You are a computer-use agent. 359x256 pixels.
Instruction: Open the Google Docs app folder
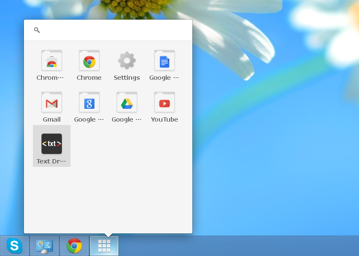pos(164,61)
